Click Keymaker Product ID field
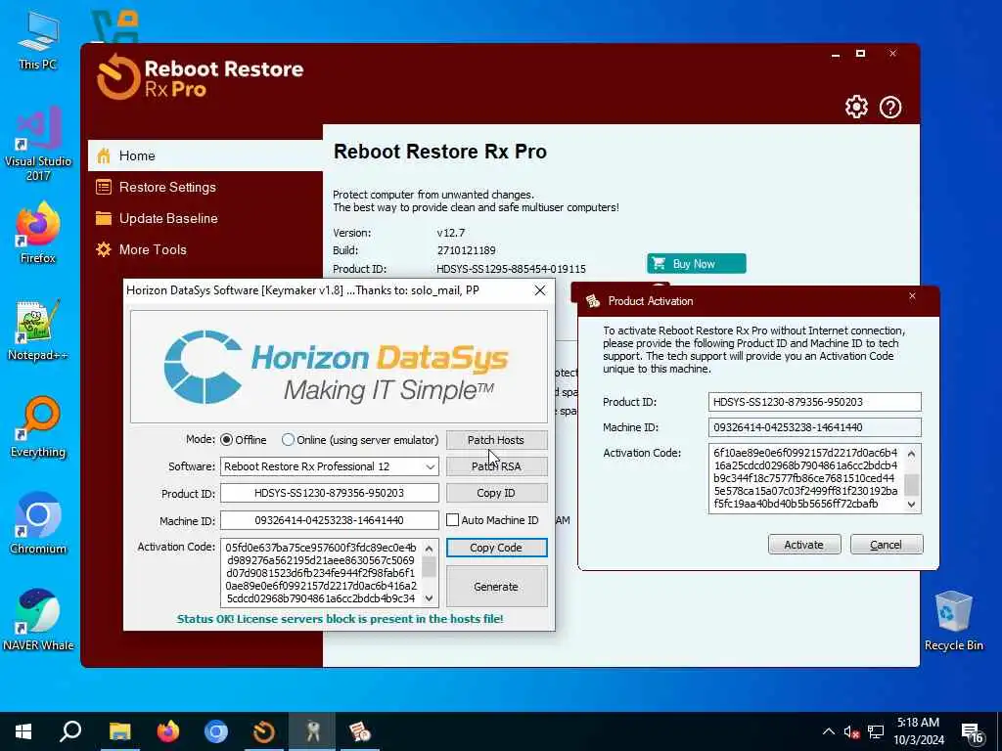The height and width of the screenshot is (751, 1002). point(329,493)
